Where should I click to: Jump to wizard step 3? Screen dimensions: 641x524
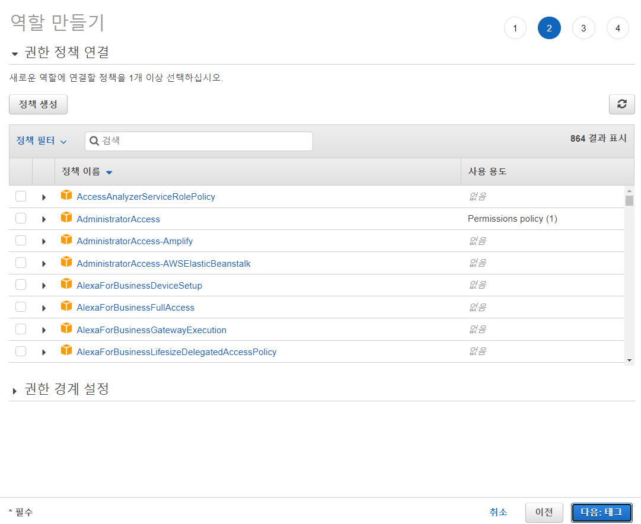tap(583, 28)
